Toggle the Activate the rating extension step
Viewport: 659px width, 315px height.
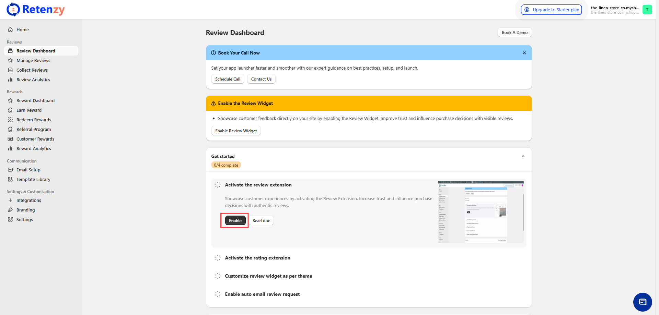[218, 258]
